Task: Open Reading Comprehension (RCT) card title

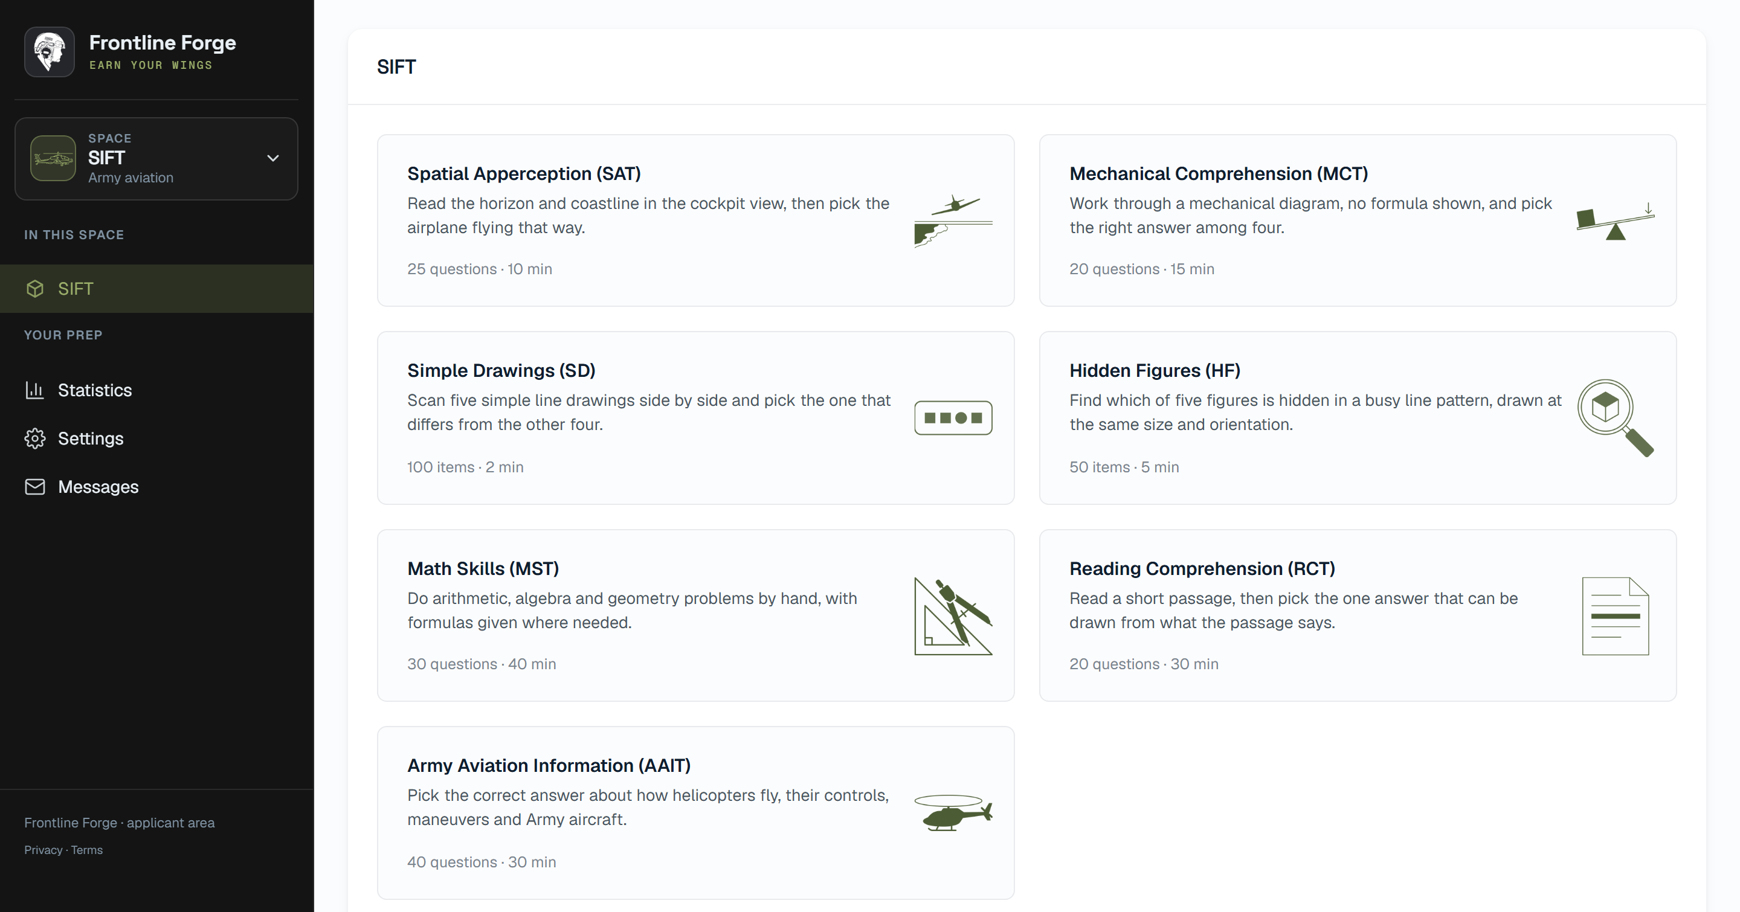Action: [1202, 568]
